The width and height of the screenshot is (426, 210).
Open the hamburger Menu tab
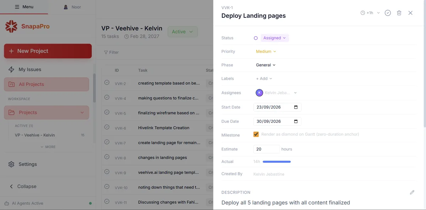pos(24,7)
